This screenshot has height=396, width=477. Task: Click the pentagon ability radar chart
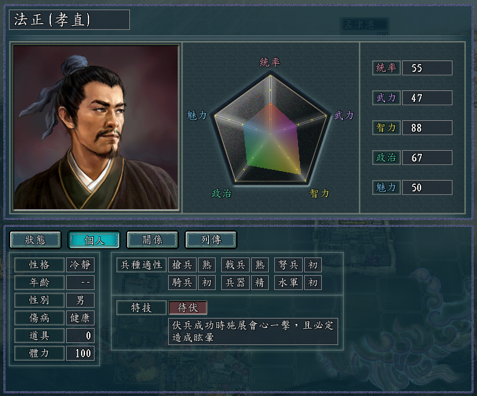pyautogui.click(x=270, y=129)
